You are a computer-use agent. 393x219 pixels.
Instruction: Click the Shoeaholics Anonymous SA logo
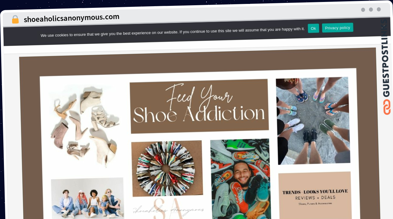pos(168,209)
